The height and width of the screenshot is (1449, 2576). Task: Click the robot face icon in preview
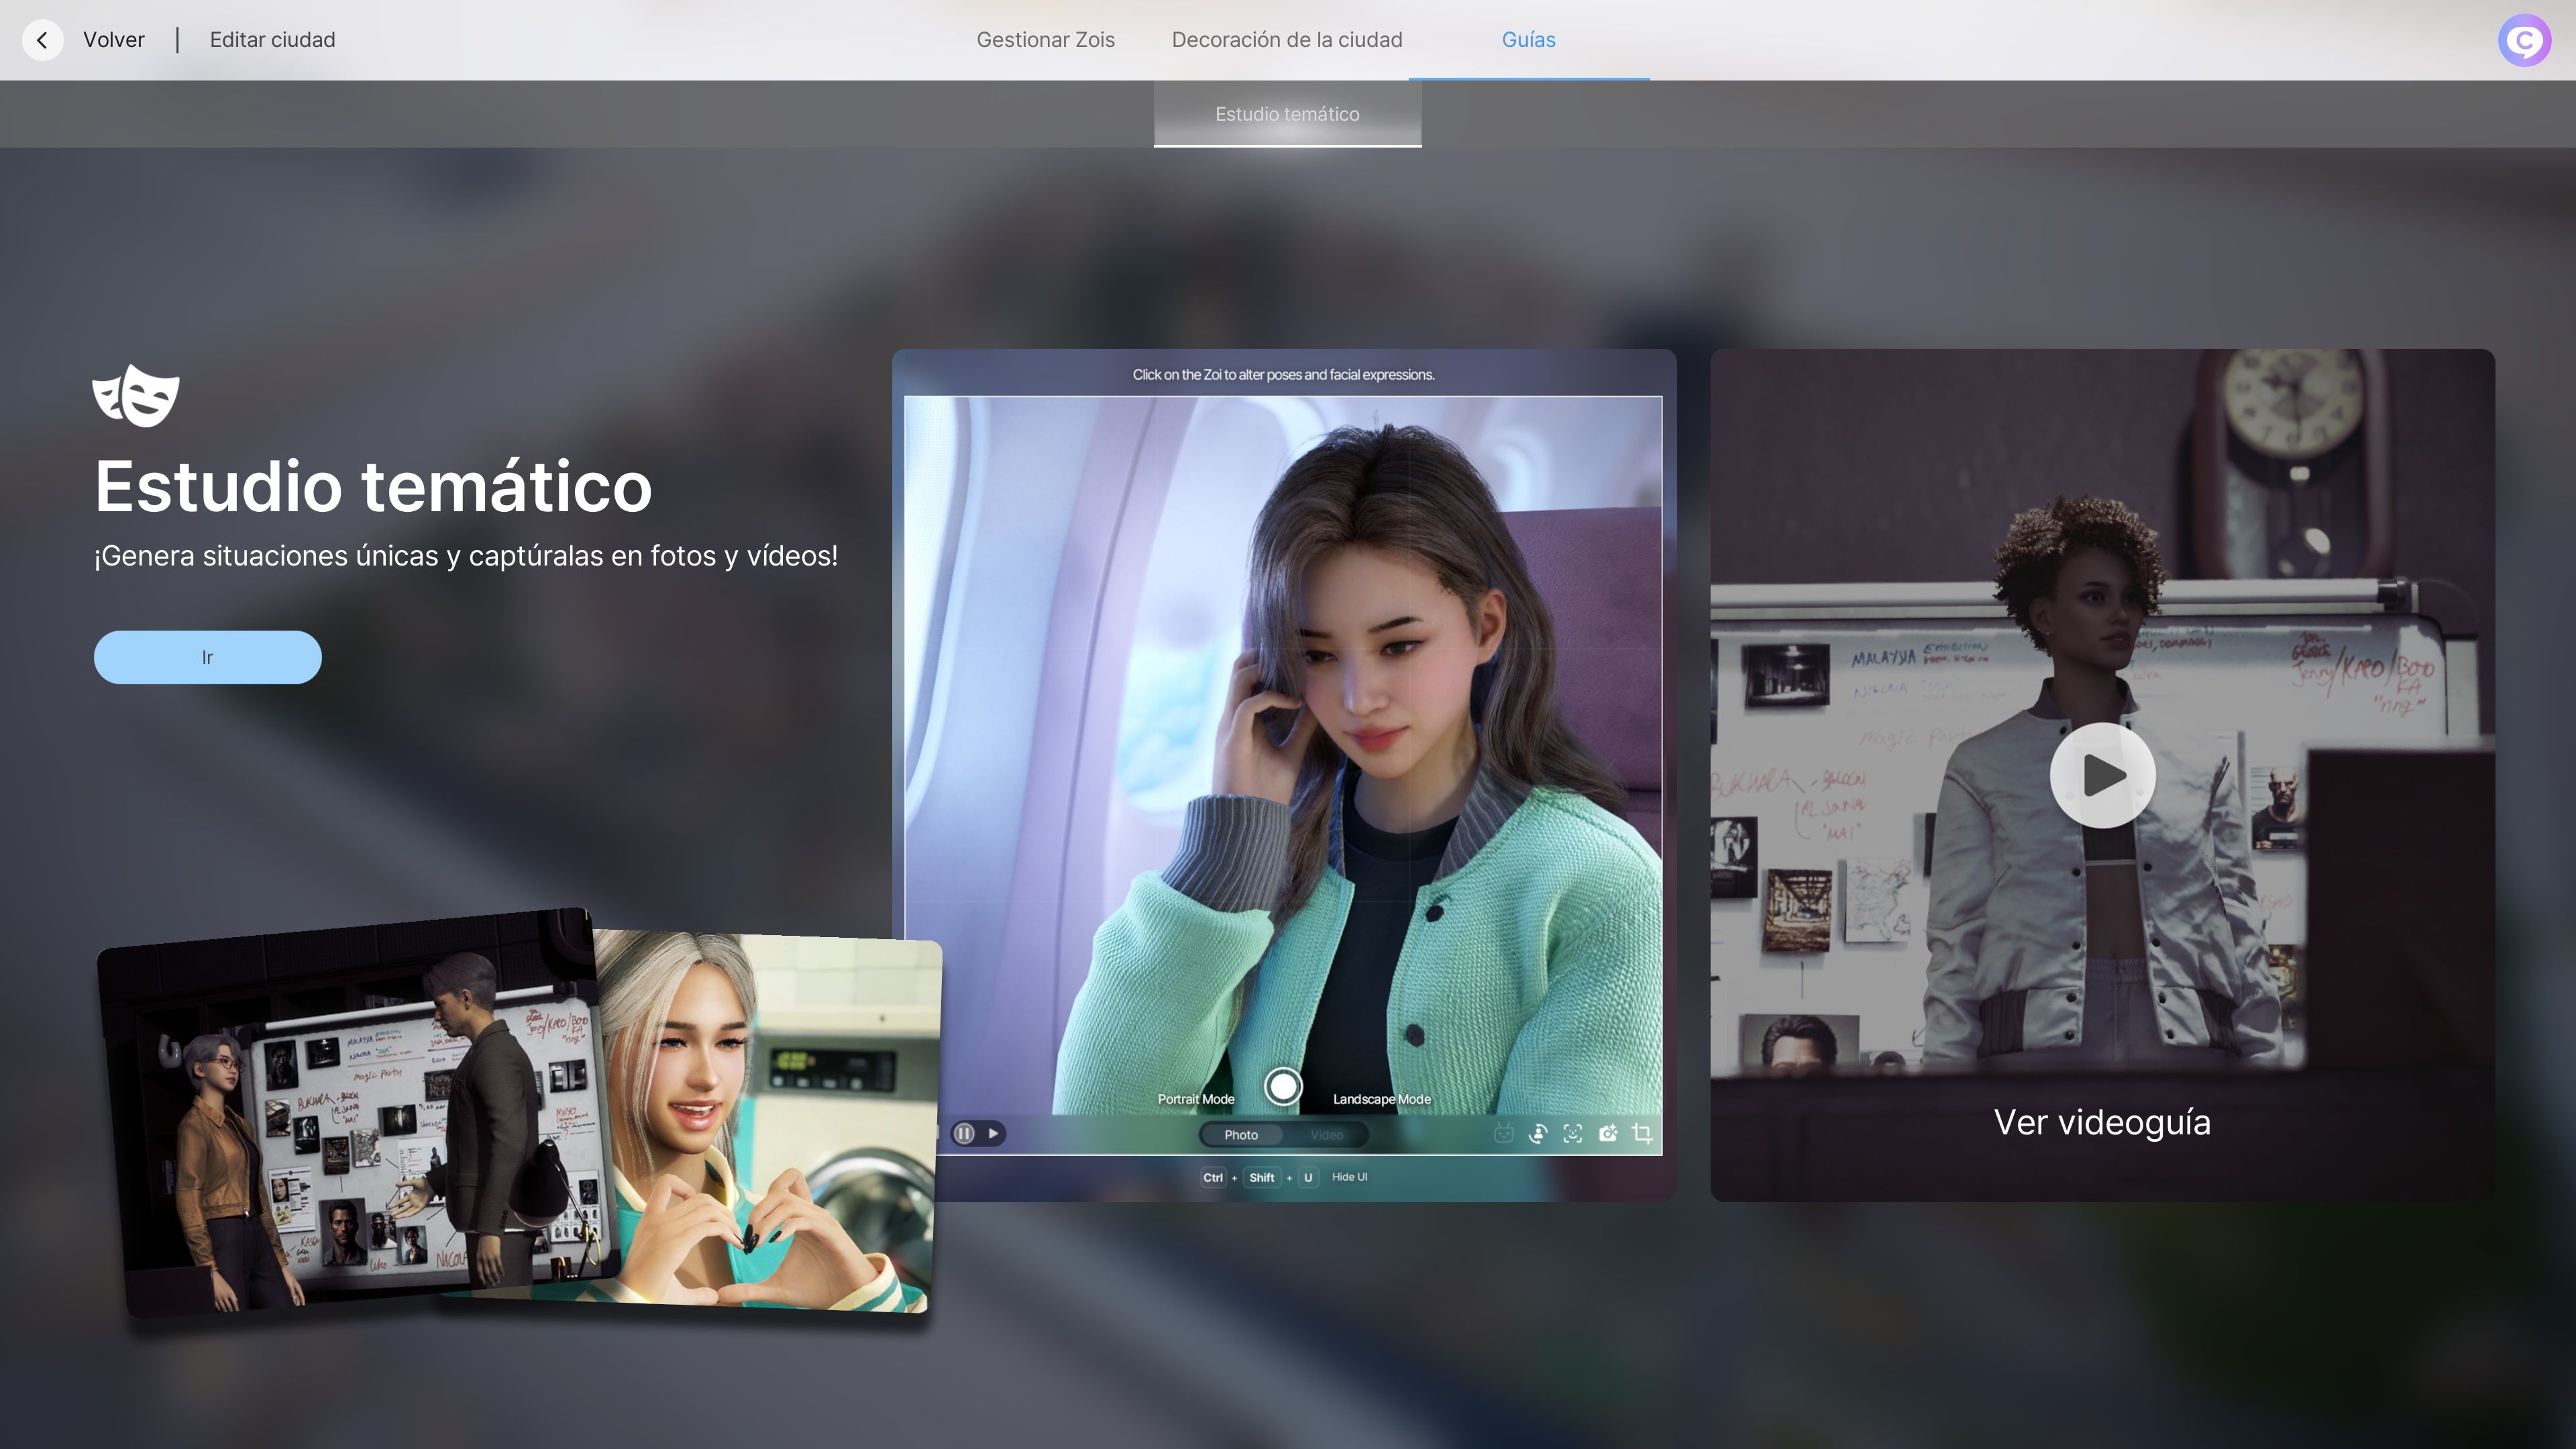[1503, 1133]
